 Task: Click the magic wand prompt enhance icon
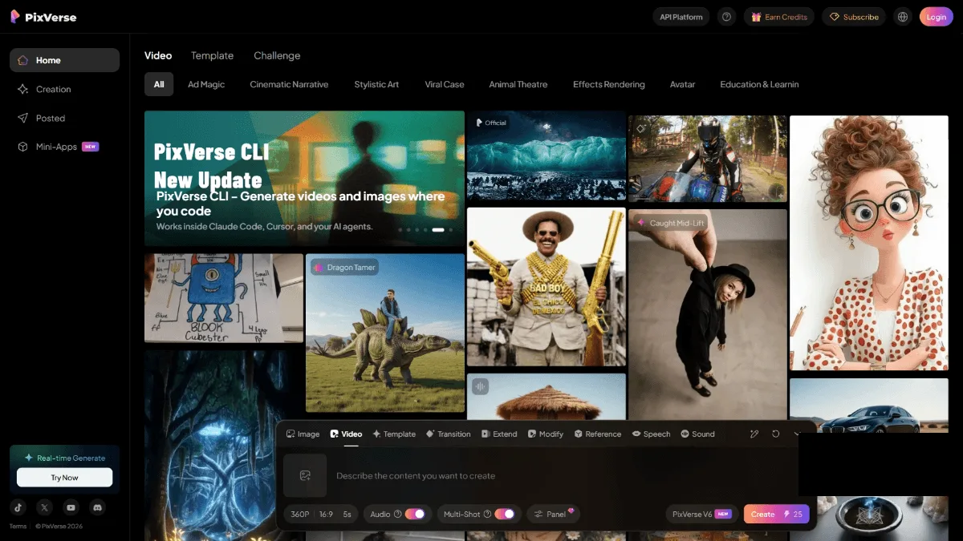click(x=754, y=434)
